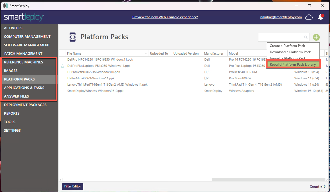Image resolution: width=330 pixels, height=192 pixels.
Task: Click the Platform Packs header icon
Action: (x=72, y=37)
